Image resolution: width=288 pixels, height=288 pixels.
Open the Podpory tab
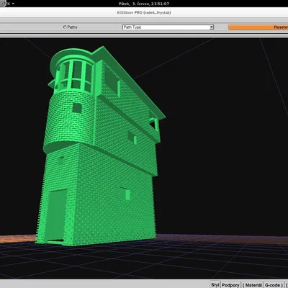[x=230, y=285]
